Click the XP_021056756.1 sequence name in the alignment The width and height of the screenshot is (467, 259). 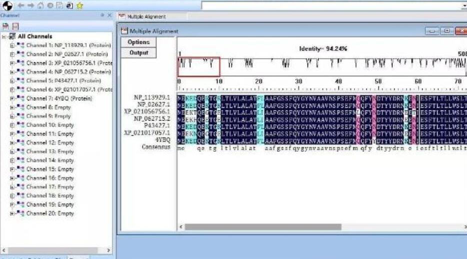147,111
